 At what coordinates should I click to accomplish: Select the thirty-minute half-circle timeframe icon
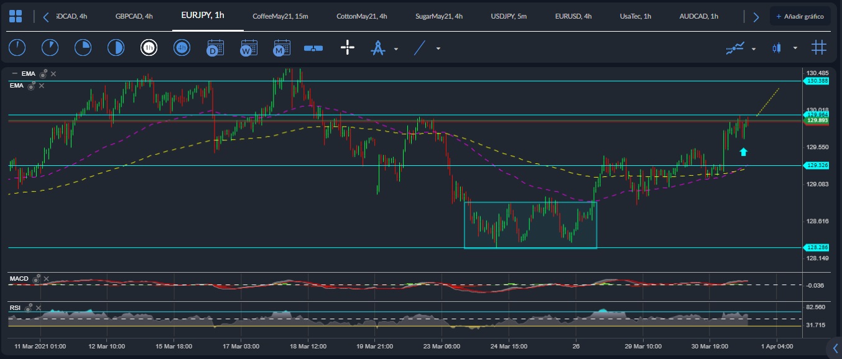click(x=116, y=47)
